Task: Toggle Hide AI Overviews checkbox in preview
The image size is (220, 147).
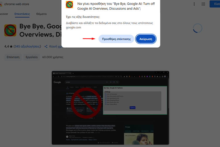Action: point(106,94)
